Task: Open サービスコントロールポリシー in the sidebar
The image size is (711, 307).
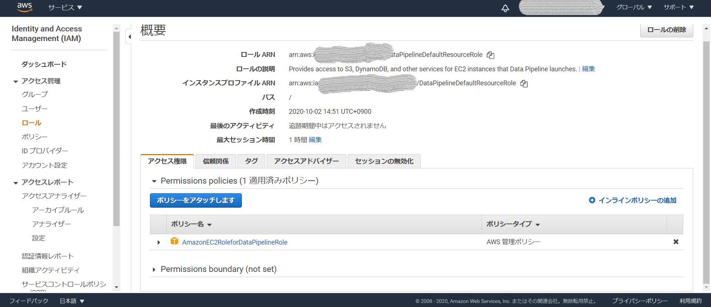Action: pos(64,284)
